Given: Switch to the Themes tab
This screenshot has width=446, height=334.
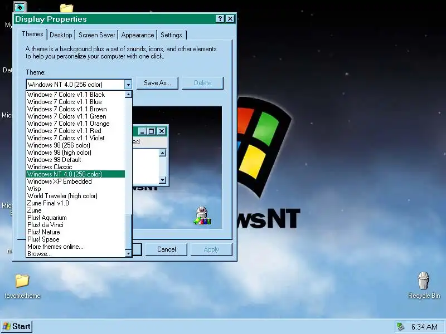Looking at the screenshot, I should click(32, 34).
